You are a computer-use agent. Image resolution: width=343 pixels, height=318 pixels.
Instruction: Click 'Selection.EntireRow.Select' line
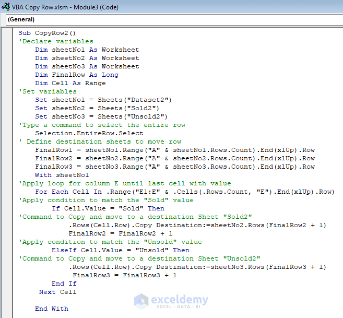[x=89, y=133]
